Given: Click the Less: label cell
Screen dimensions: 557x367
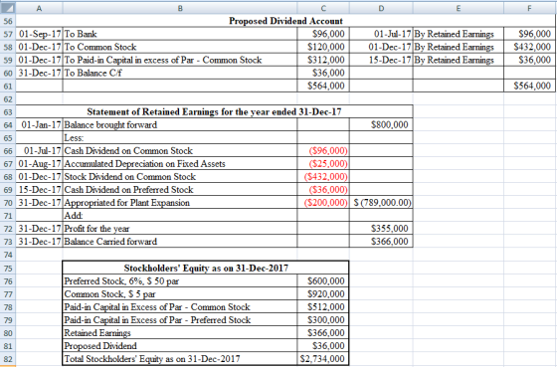Looking at the screenshot, I should [180, 138].
